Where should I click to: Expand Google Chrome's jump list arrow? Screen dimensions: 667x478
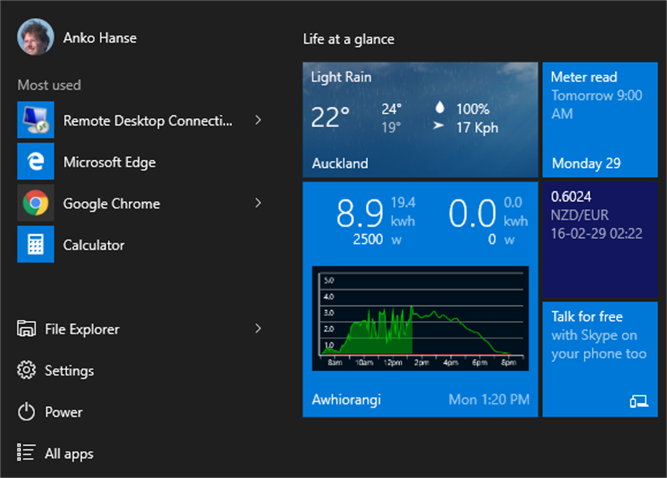tap(259, 203)
